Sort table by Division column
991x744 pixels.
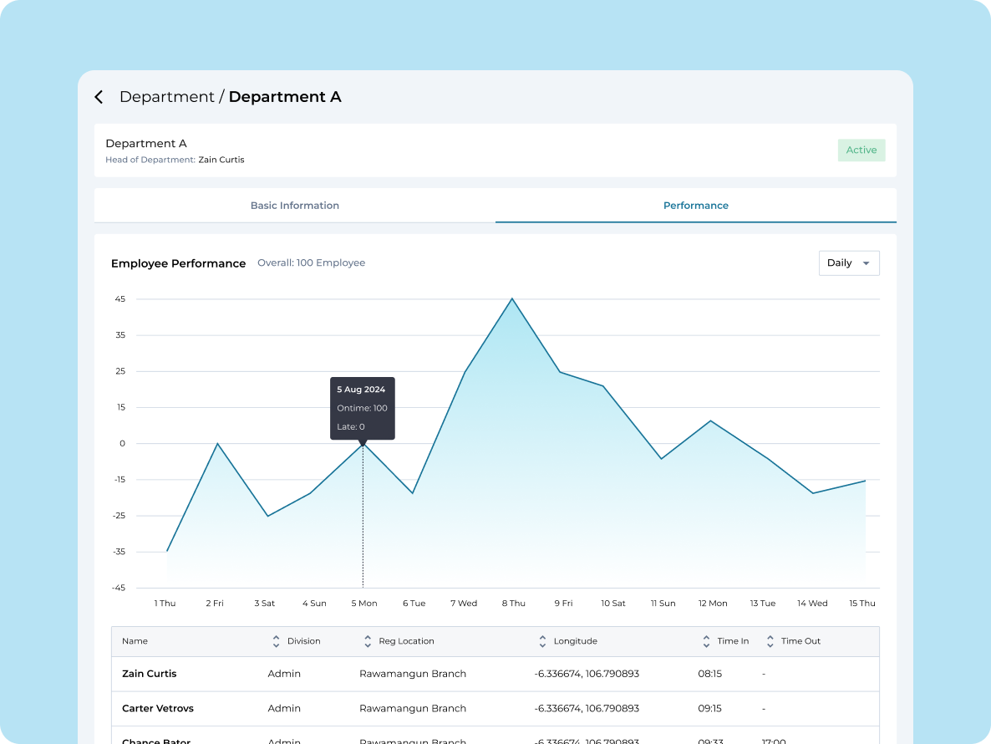point(277,641)
